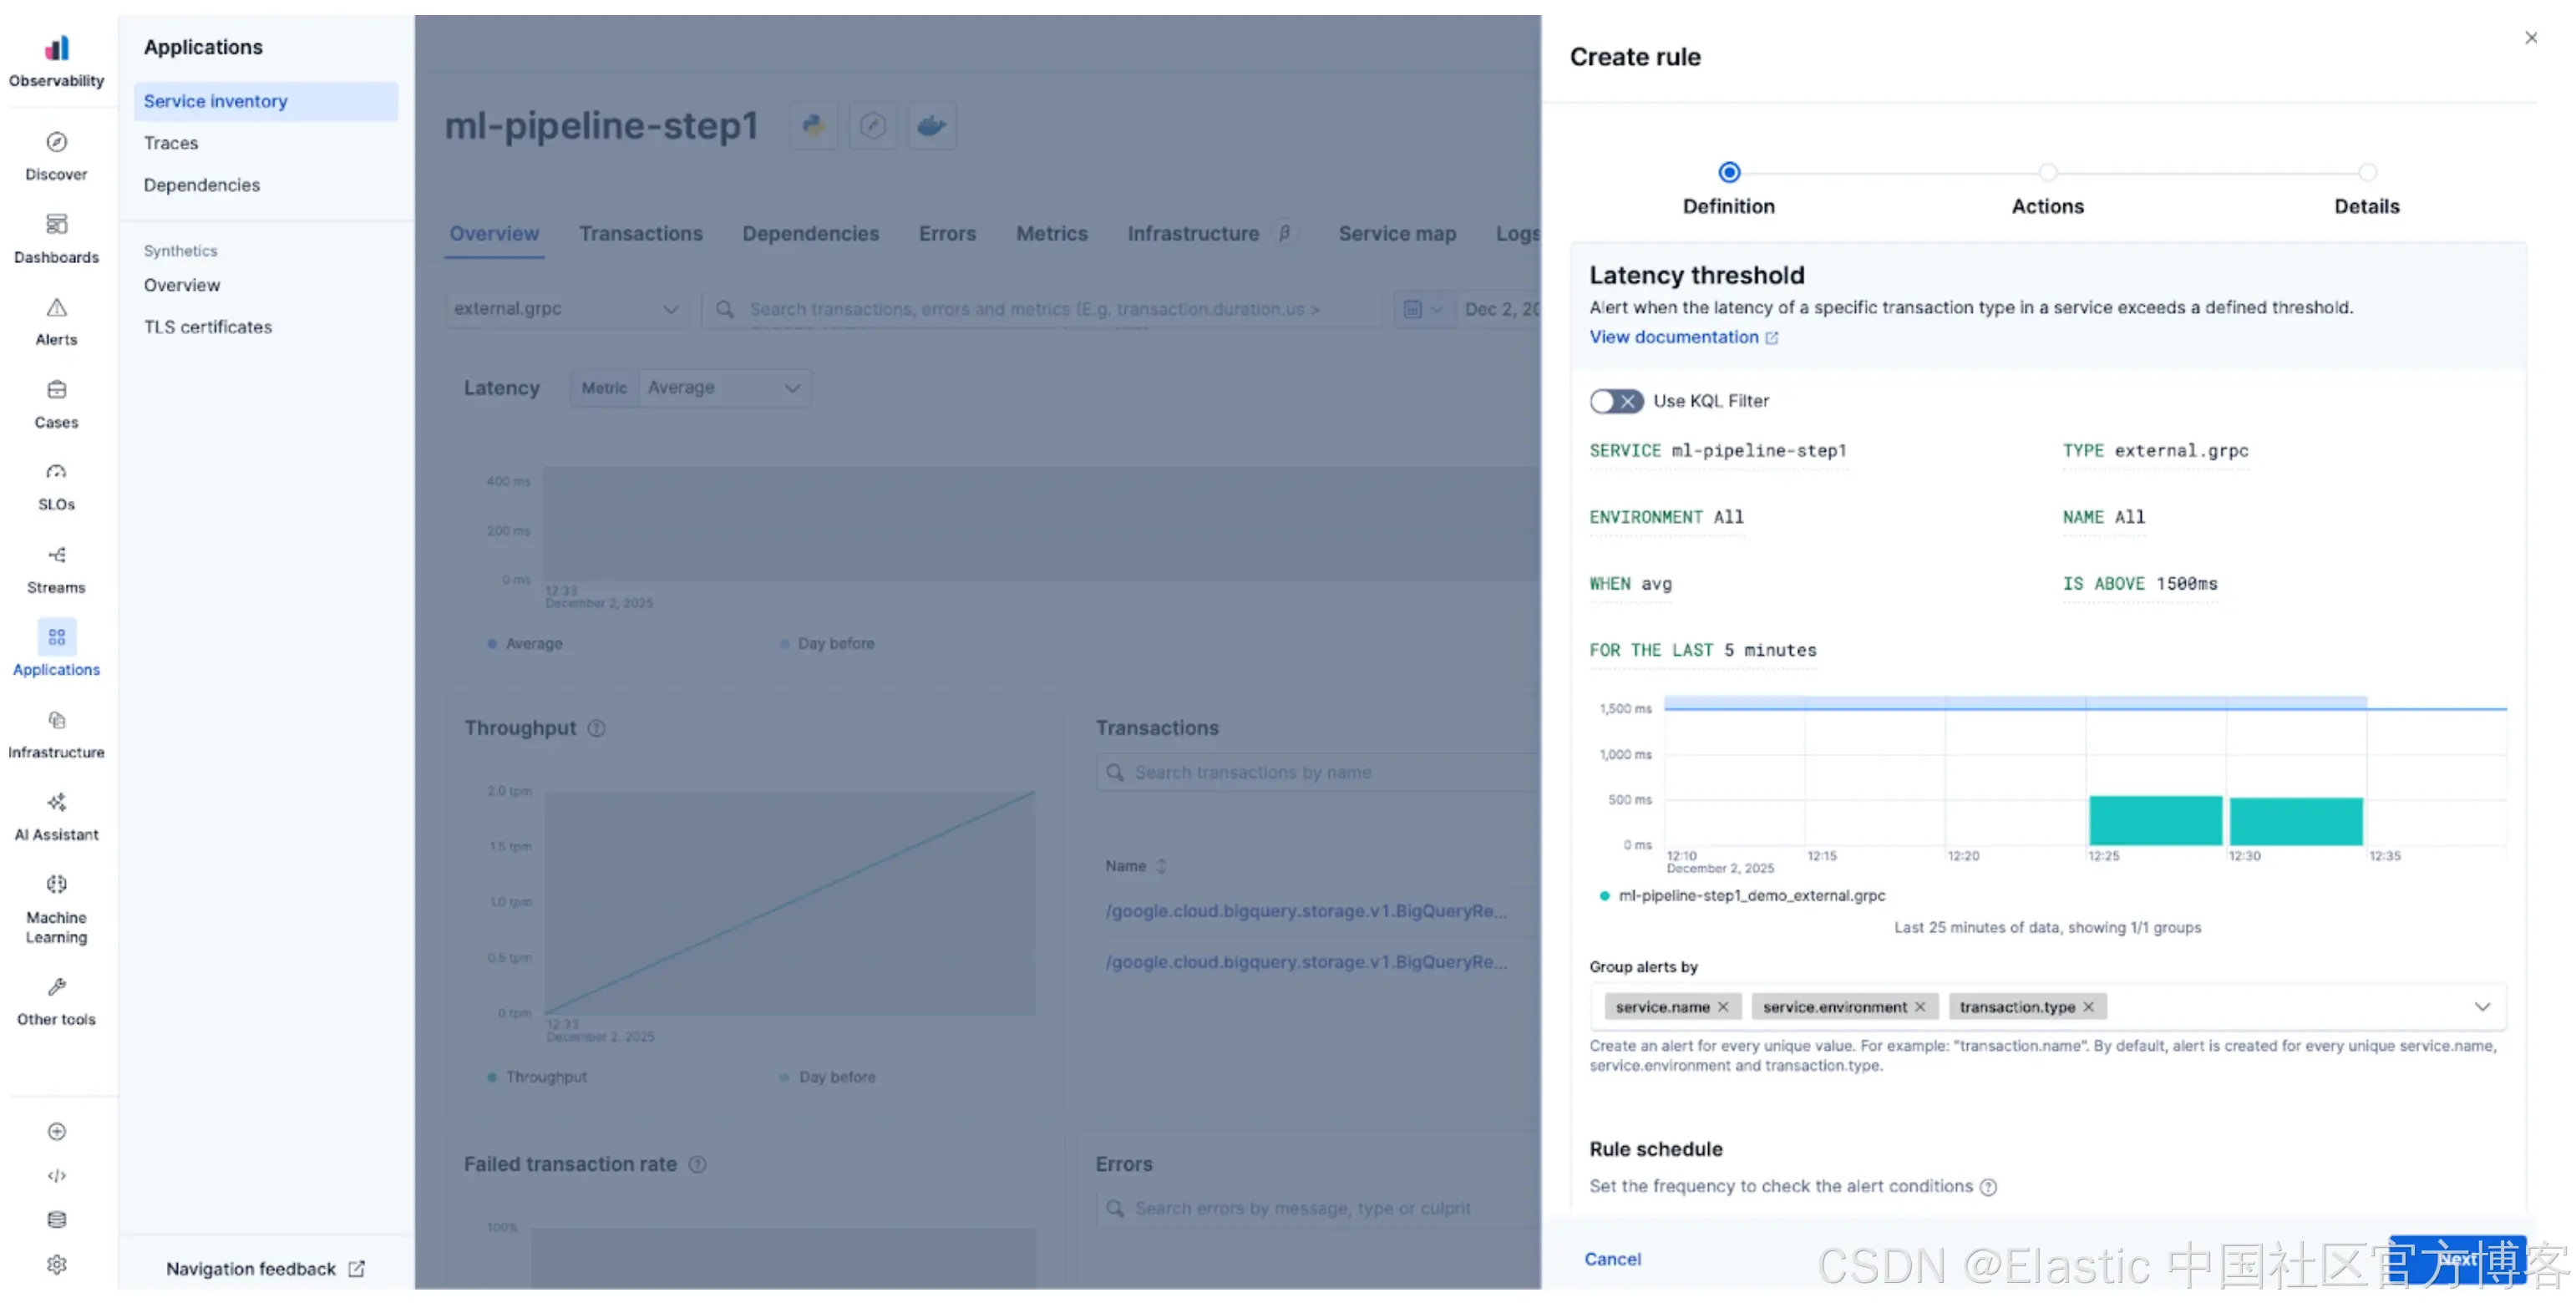The width and height of the screenshot is (2576, 1308).
Task: Select Traces in Applications menu
Action: pos(171,143)
